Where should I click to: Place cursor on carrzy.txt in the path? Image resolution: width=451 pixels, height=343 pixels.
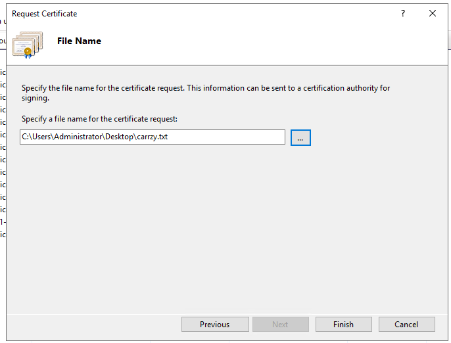(158, 137)
